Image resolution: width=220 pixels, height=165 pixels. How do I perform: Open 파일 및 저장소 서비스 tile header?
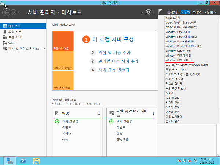pyautogui.click(x=132, y=113)
